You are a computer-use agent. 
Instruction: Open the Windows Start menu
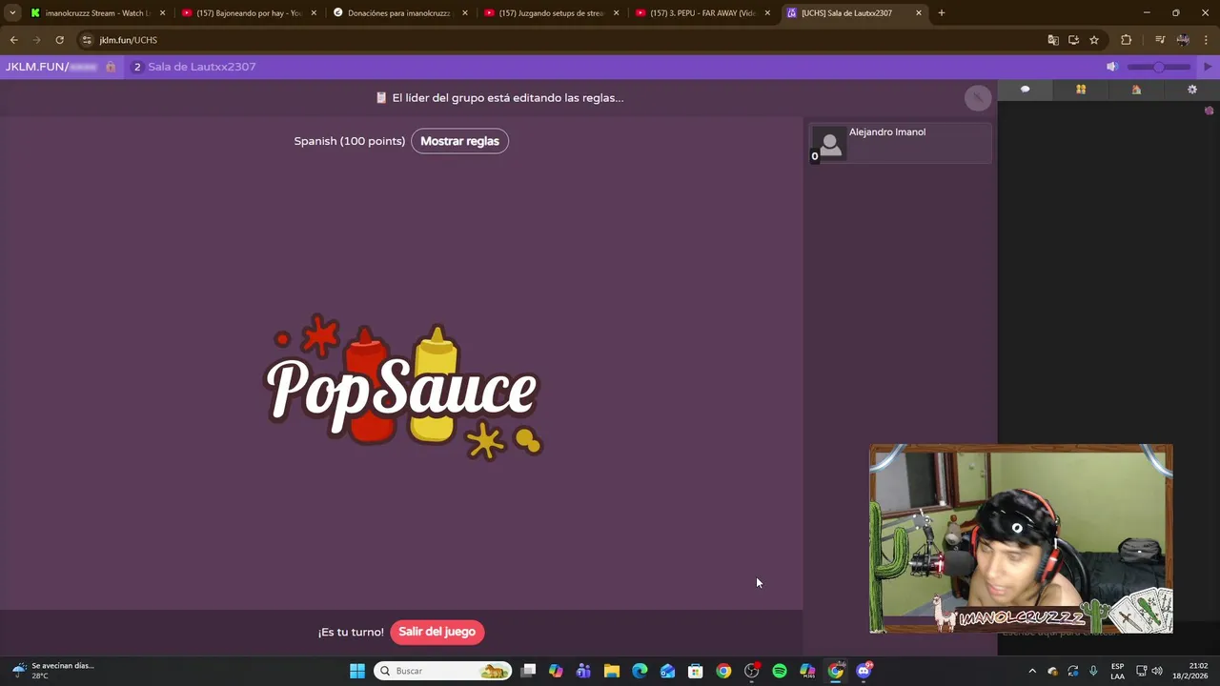357,671
